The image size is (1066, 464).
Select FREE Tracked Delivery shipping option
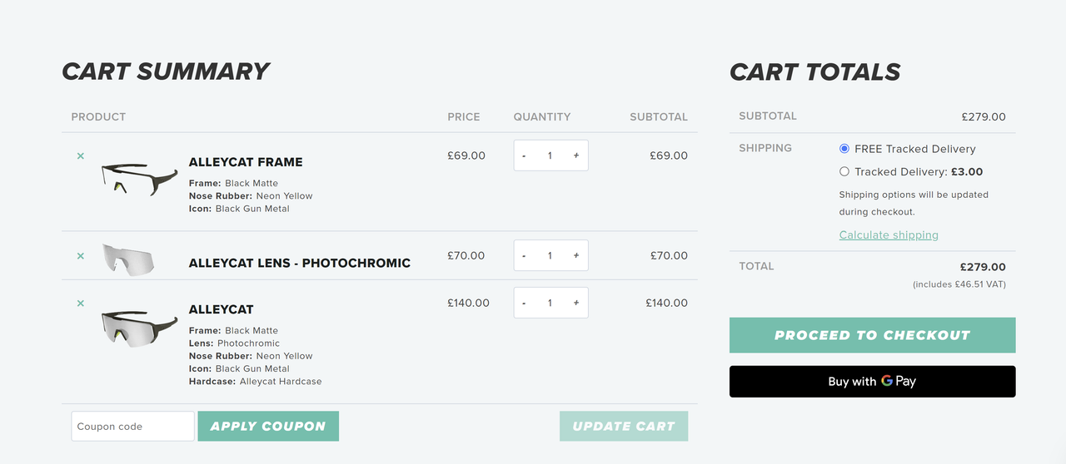tap(844, 149)
